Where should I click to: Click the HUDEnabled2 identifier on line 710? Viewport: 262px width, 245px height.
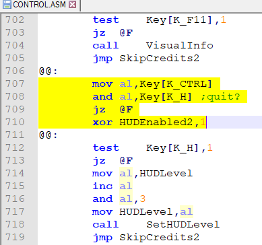[156, 123]
